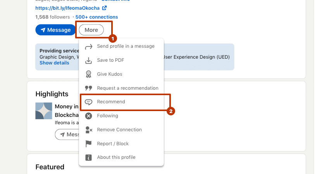Click the Providing services heading text

click(x=59, y=51)
